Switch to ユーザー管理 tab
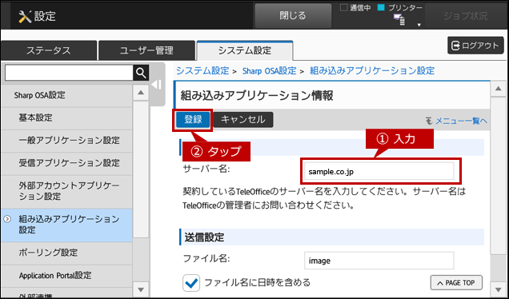509x299 pixels. coord(146,50)
